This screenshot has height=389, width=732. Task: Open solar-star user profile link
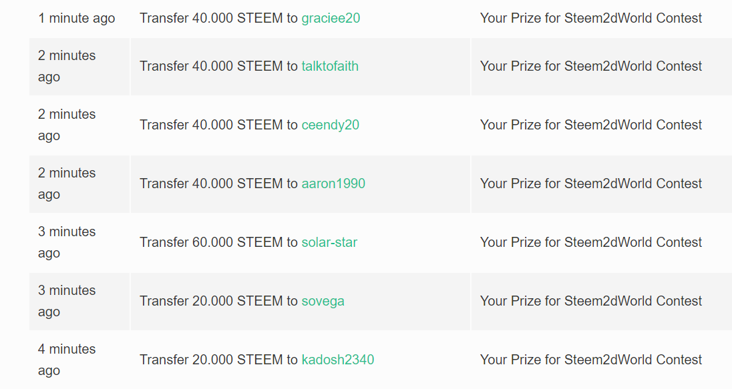tap(329, 243)
